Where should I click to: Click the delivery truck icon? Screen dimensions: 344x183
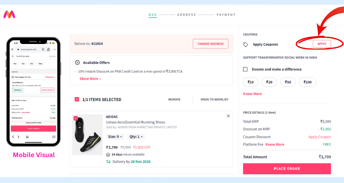tap(108, 162)
